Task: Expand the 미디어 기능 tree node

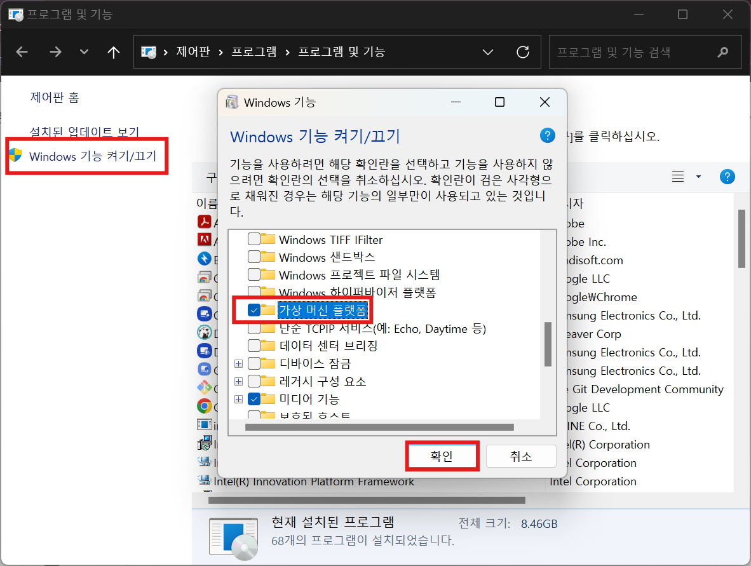Action: click(x=238, y=399)
